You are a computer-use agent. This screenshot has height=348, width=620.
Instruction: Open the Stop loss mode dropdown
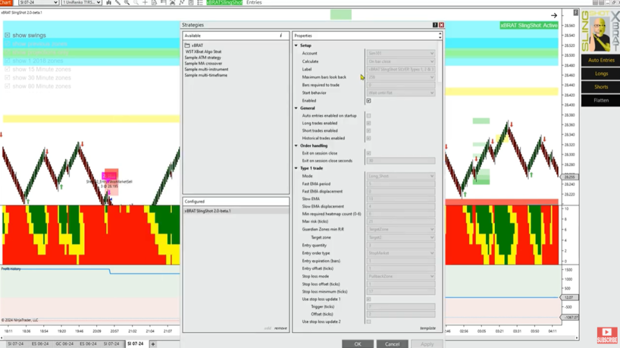pyautogui.click(x=401, y=277)
